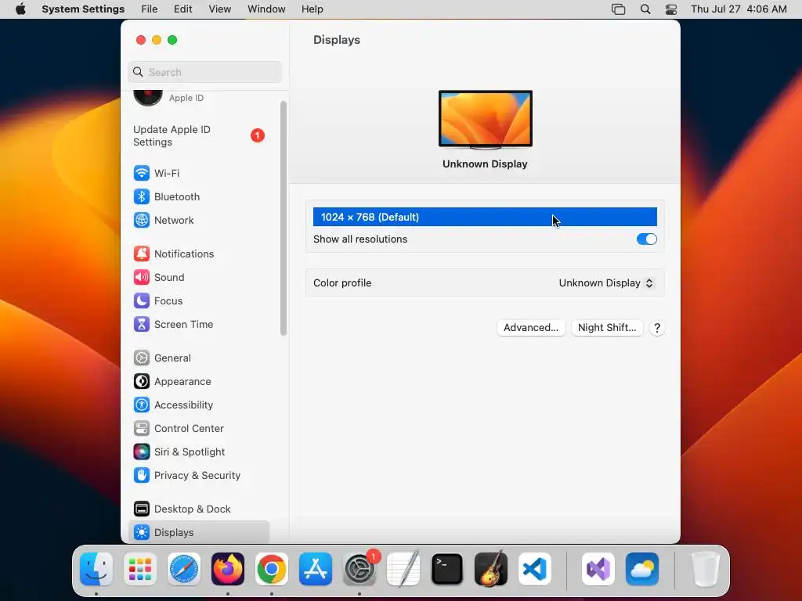Open Wi-Fi settings in sidebar
Viewport: 802px width, 601px height.
click(x=198, y=173)
